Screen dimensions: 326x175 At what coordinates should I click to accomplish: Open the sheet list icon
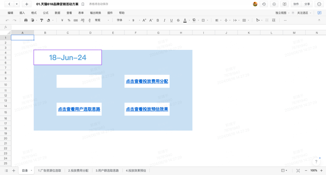6,171
